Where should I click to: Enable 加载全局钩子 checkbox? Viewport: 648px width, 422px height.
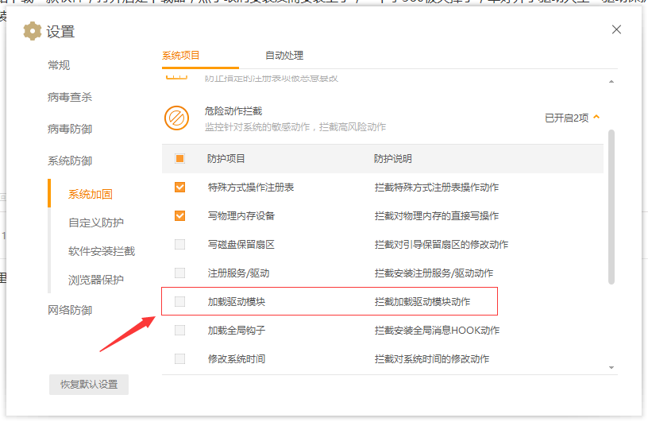[x=179, y=331]
